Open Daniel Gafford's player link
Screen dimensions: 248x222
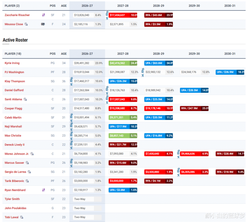tap(14, 90)
